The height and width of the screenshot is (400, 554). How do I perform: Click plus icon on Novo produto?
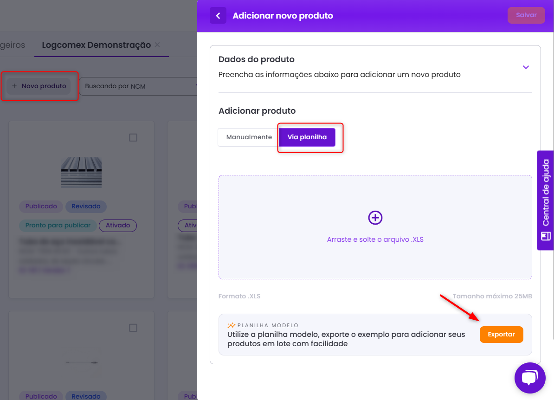click(14, 86)
